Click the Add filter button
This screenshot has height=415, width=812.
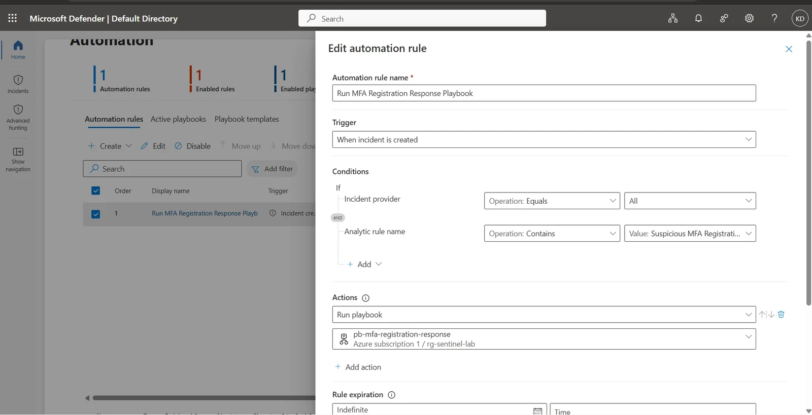tap(273, 169)
